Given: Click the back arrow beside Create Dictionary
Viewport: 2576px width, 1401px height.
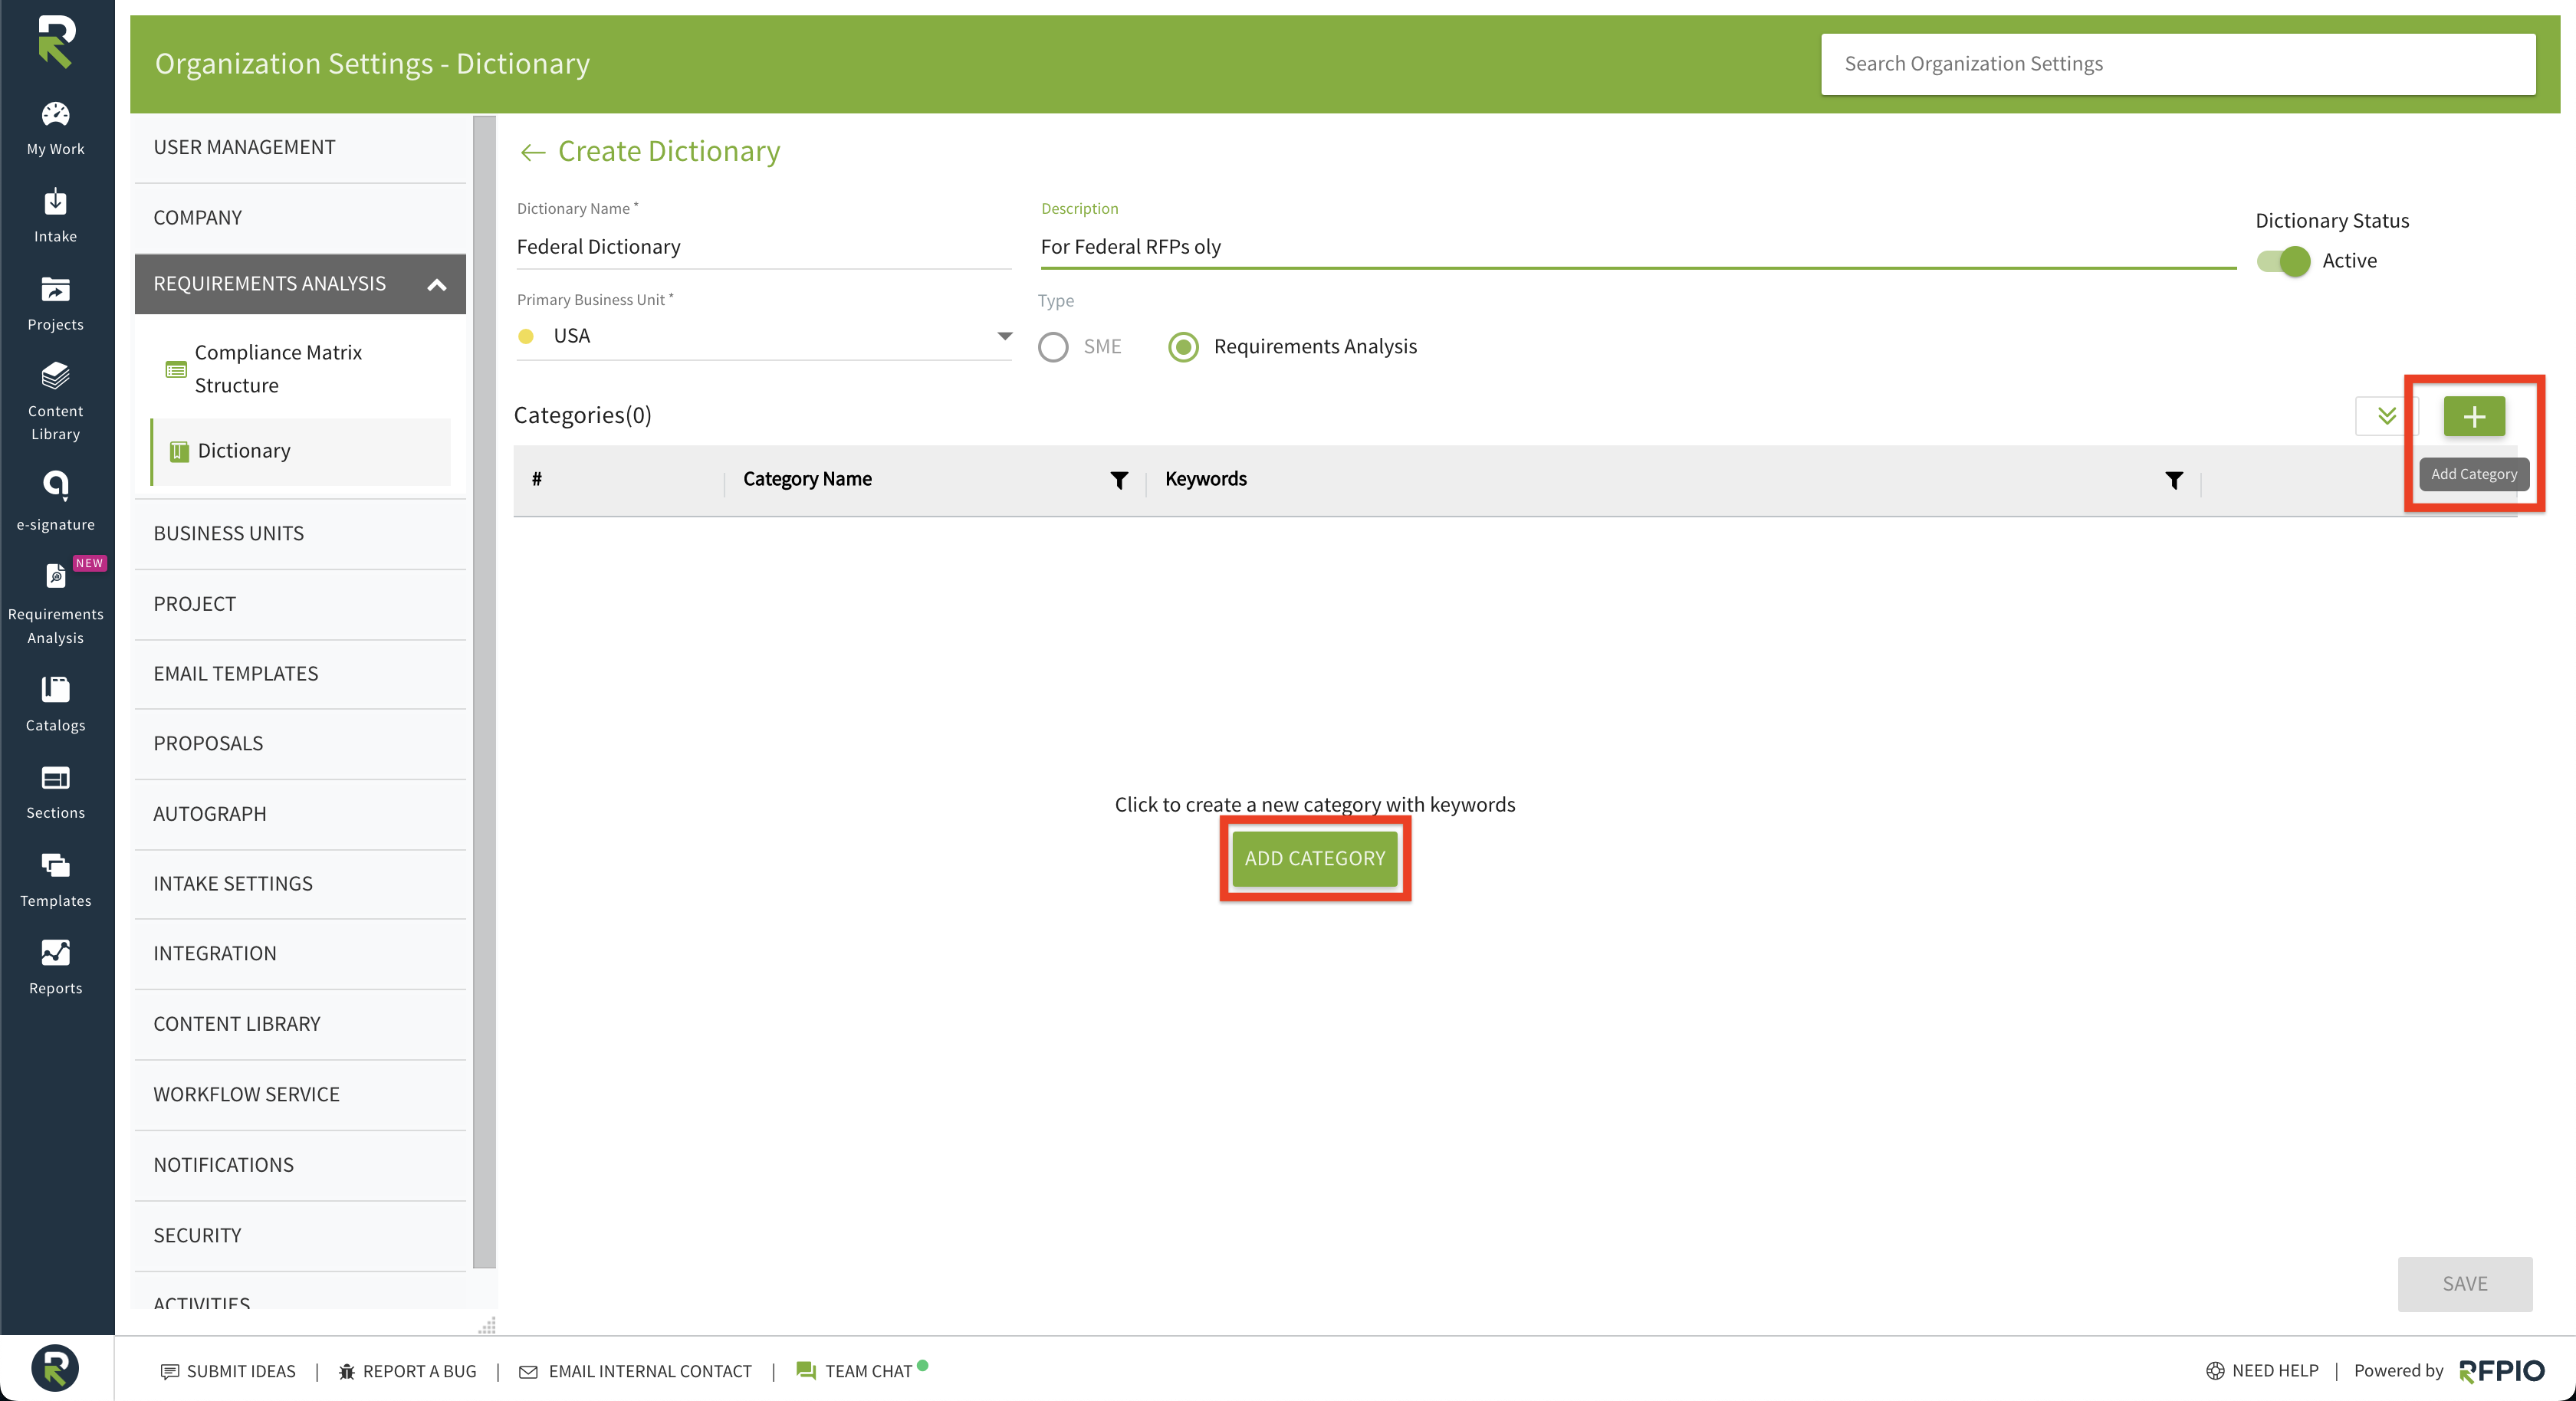Looking at the screenshot, I should (532, 152).
